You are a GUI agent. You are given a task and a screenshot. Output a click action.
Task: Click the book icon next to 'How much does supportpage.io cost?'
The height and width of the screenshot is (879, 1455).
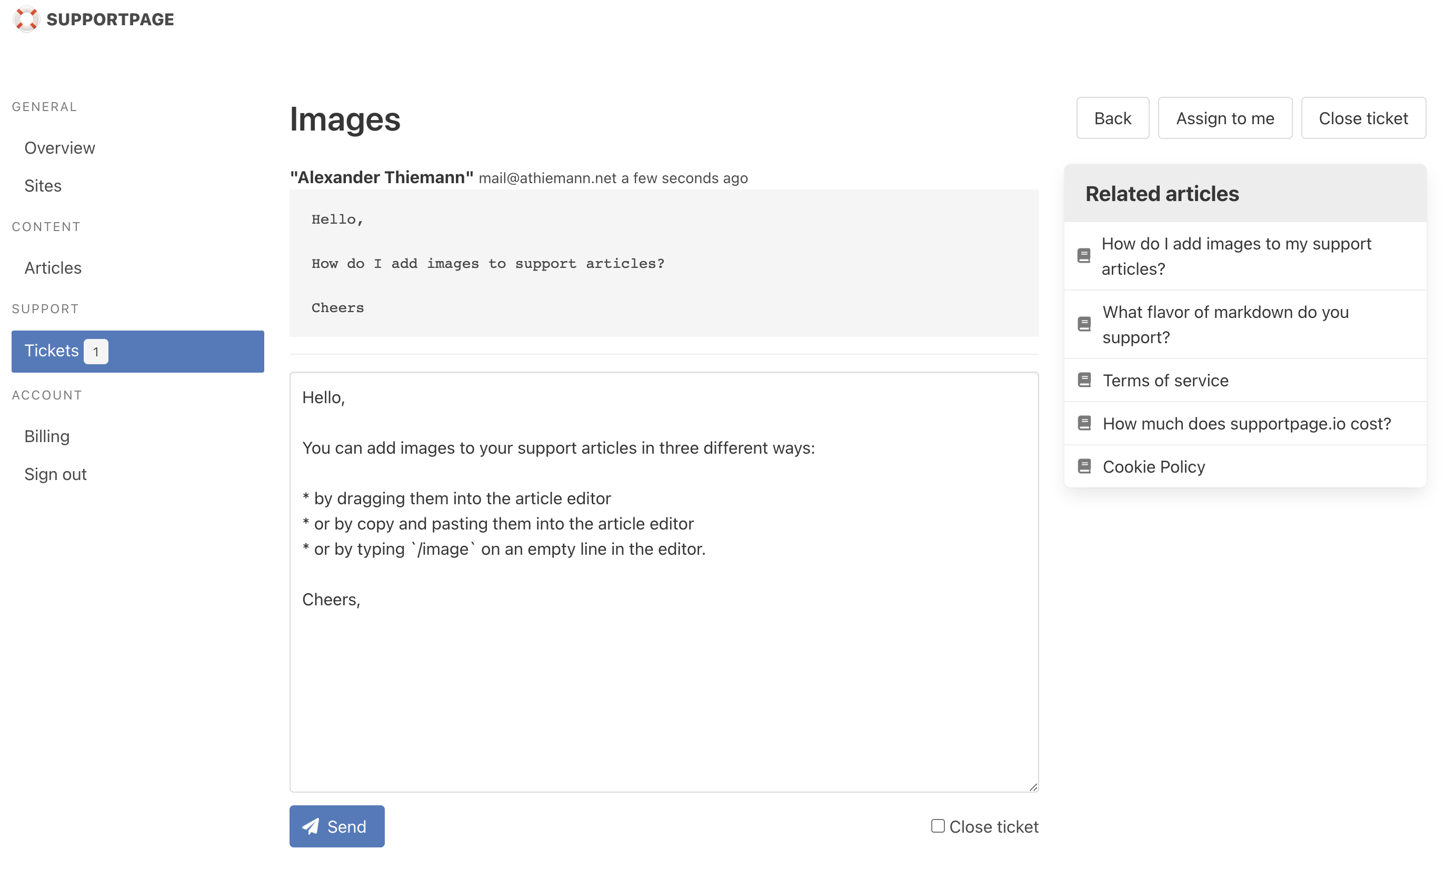(1084, 423)
